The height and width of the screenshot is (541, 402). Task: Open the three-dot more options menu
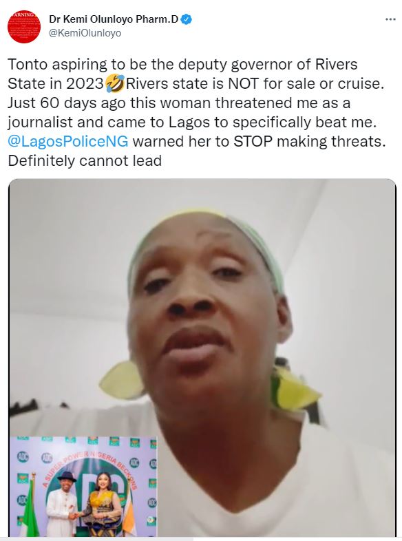390,19
